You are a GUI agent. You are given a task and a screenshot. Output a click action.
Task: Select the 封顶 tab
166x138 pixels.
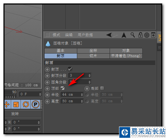point(61,56)
